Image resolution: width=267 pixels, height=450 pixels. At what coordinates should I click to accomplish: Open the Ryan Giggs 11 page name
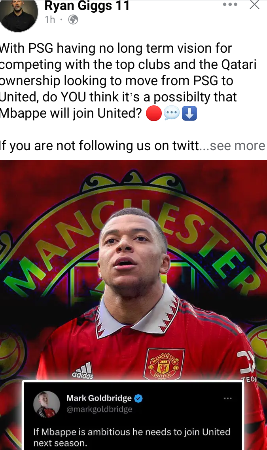click(x=87, y=6)
